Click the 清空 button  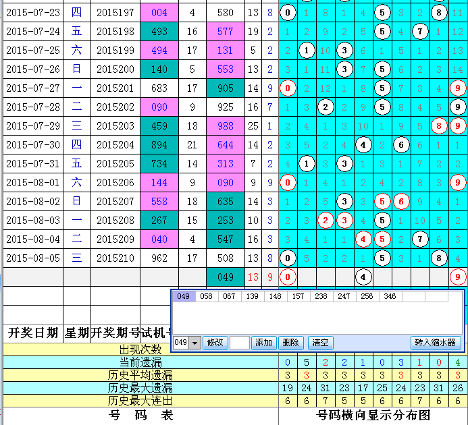click(320, 343)
